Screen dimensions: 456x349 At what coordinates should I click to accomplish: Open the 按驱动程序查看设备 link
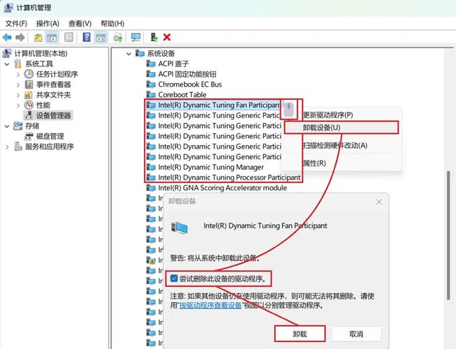(211, 305)
